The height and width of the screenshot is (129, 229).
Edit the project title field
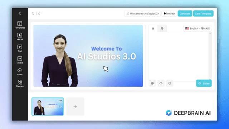point(142,14)
